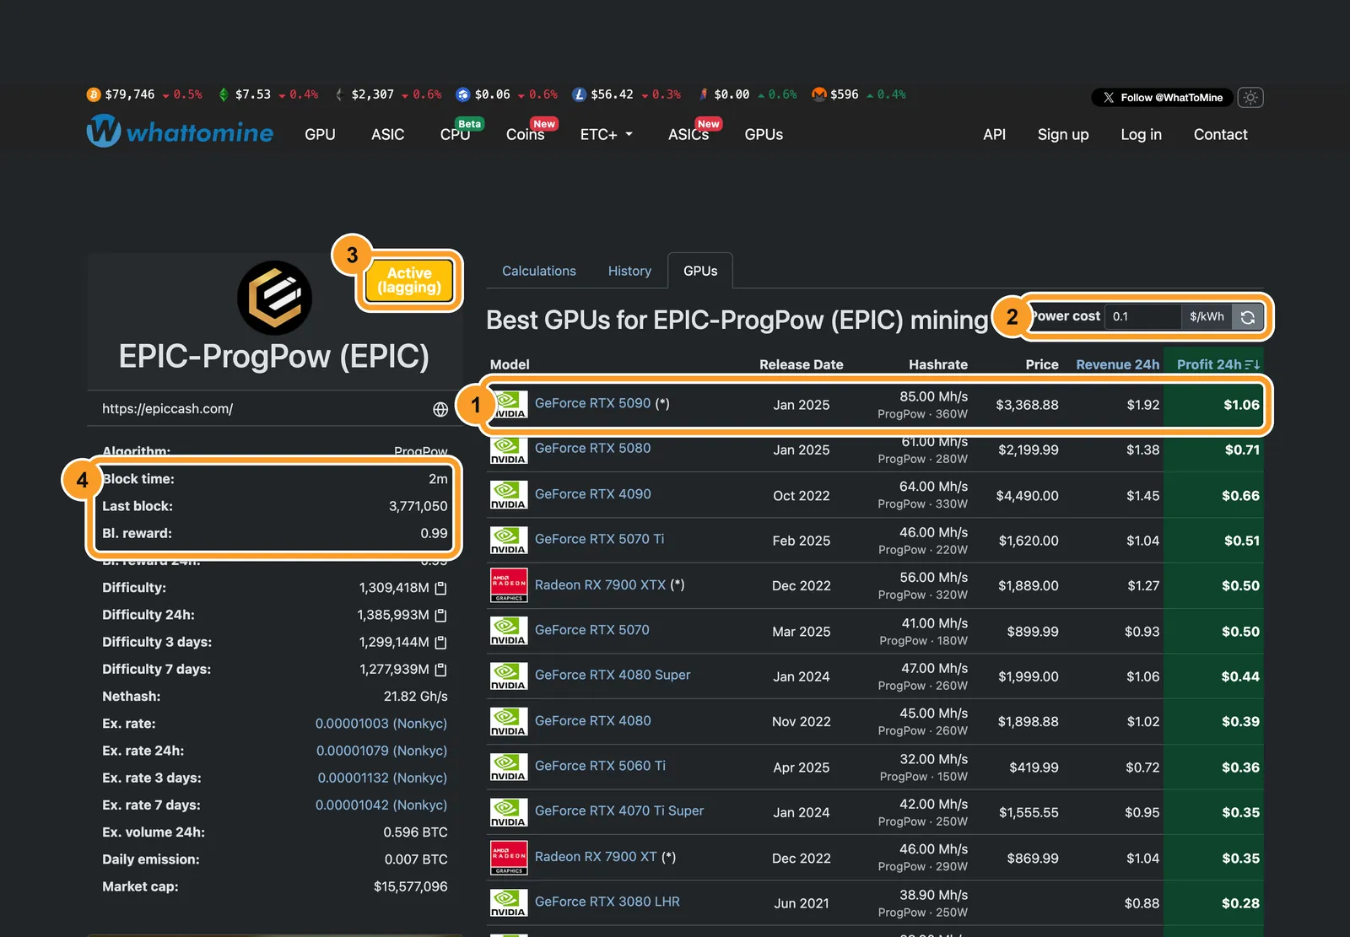Open the Ex. rate Nonkyc link

click(x=381, y=724)
